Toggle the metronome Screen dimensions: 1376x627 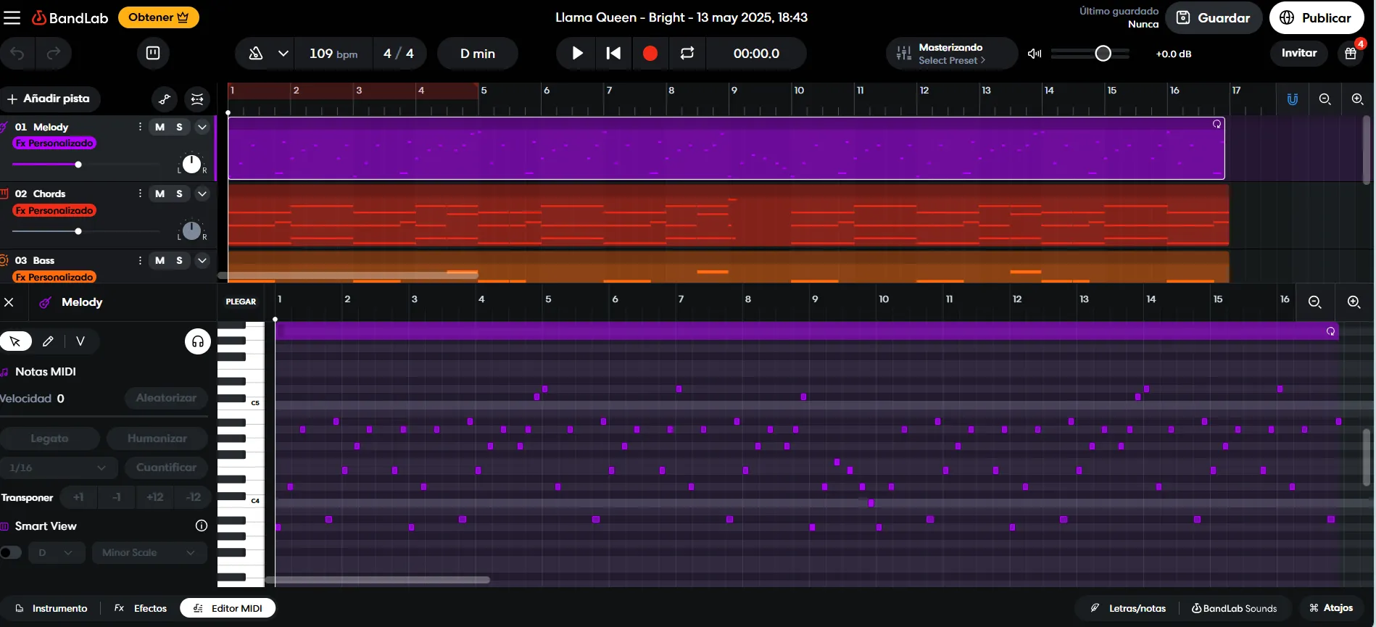point(255,54)
